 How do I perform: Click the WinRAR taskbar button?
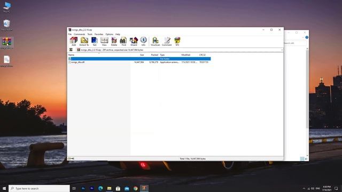pyautogui.click(x=144, y=188)
